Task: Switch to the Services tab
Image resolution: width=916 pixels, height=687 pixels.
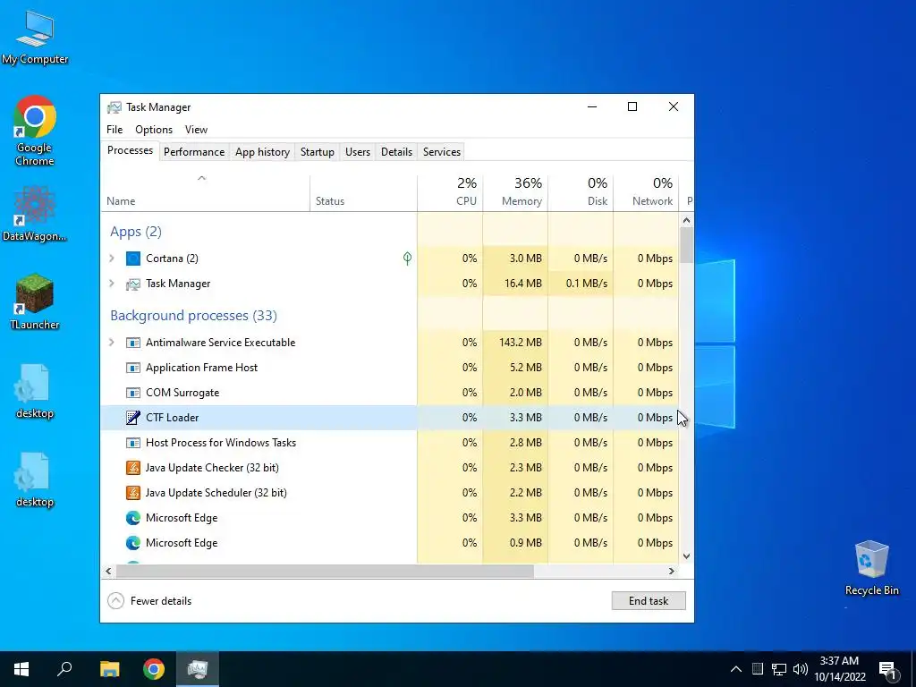Action: 442,152
